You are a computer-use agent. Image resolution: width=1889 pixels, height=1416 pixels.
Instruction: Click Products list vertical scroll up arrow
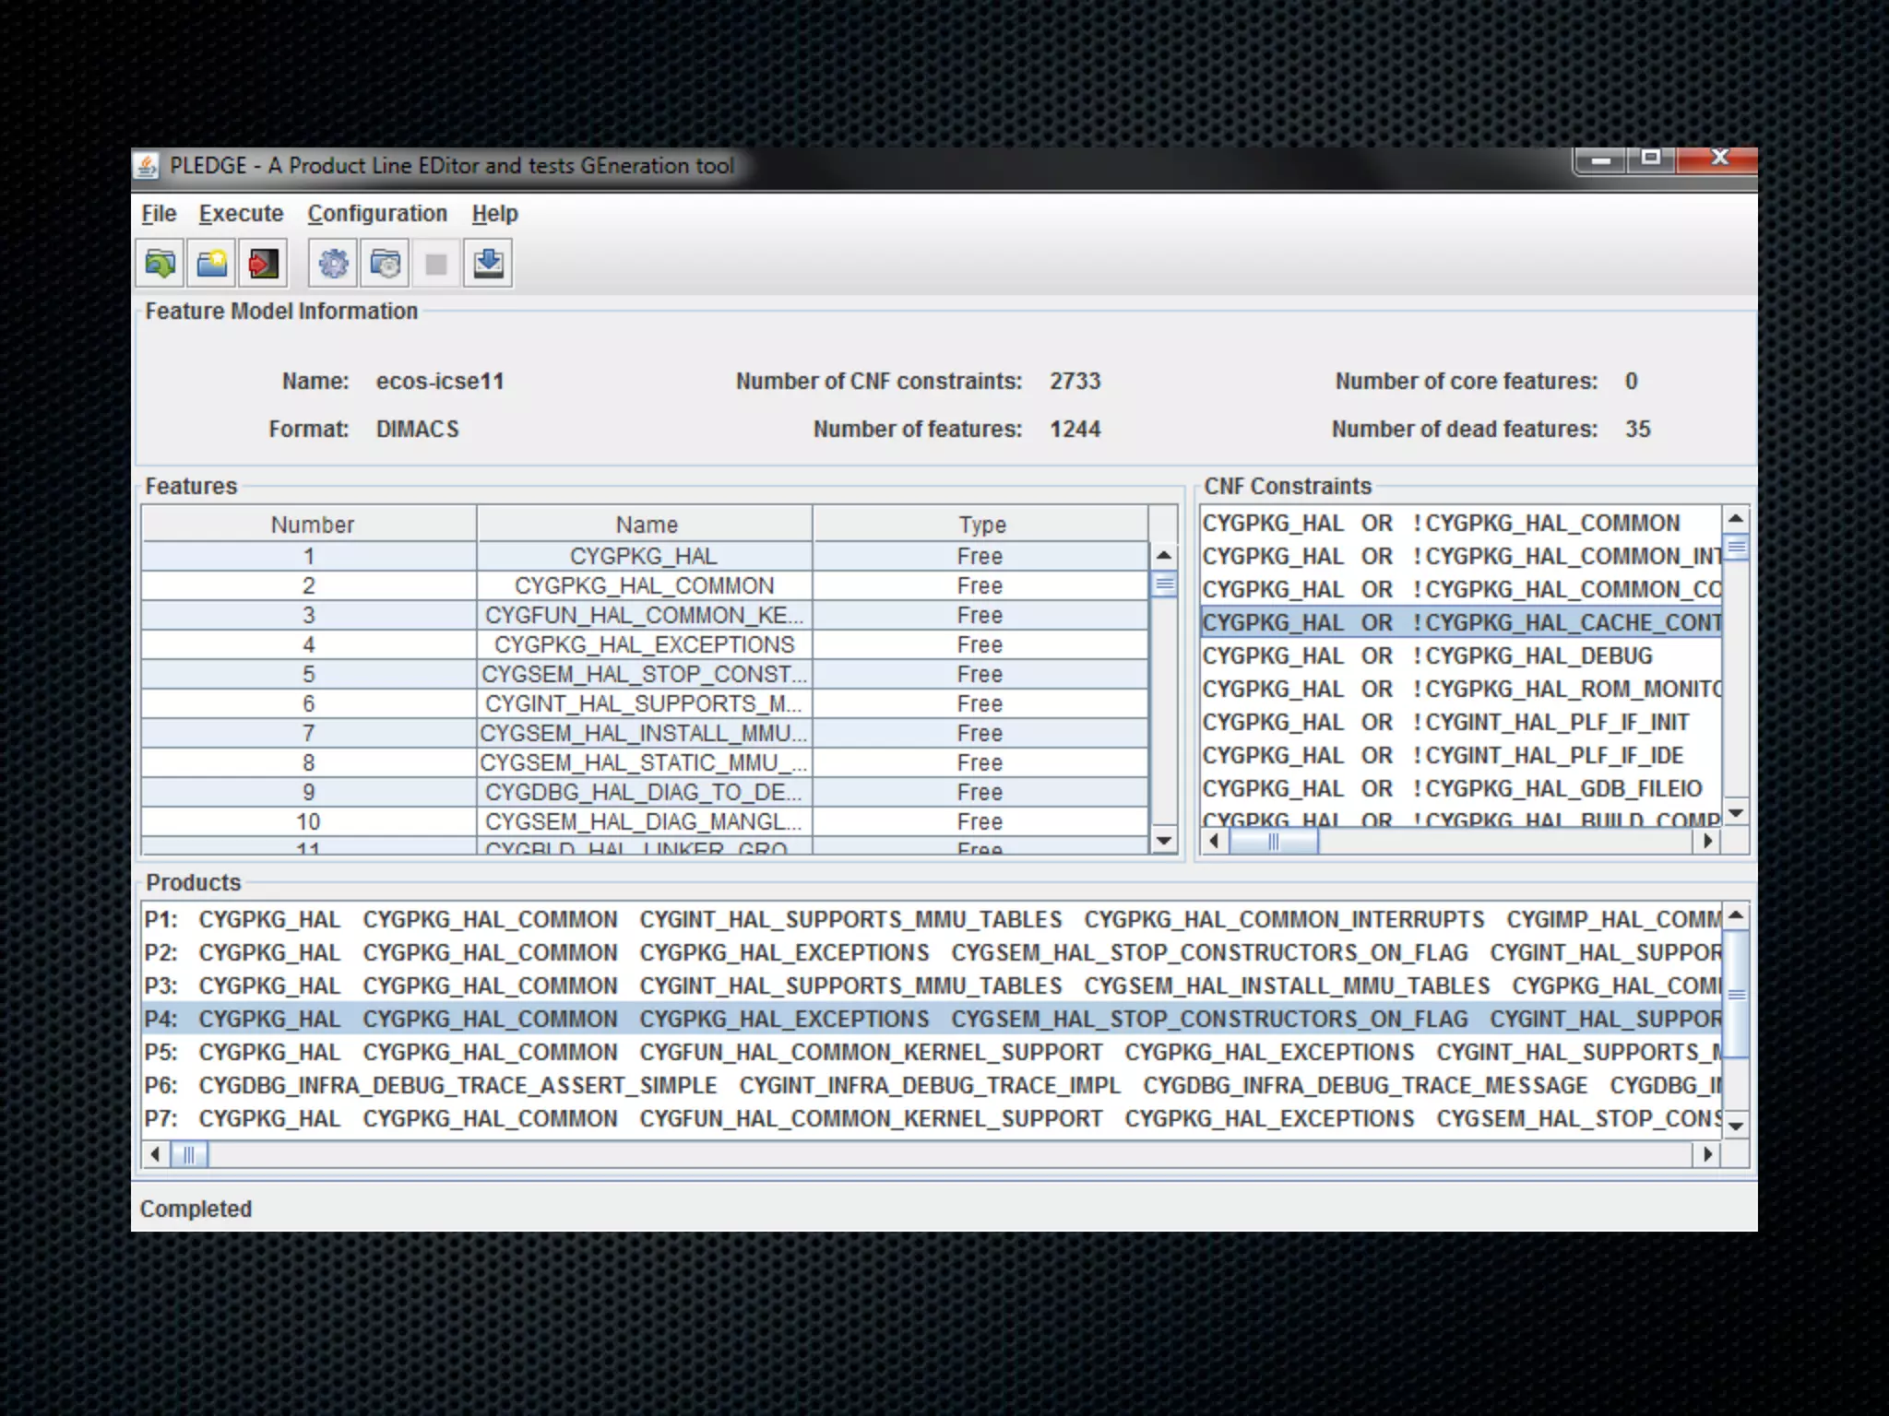[1736, 915]
